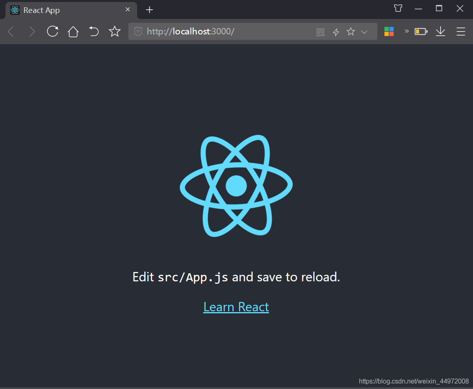473x389 pixels.
Task: Go to the browser home page icon
Action: tap(73, 32)
